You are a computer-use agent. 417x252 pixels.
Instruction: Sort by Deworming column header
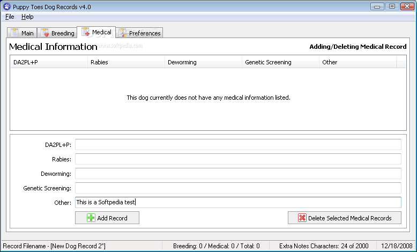[x=203, y=62]
